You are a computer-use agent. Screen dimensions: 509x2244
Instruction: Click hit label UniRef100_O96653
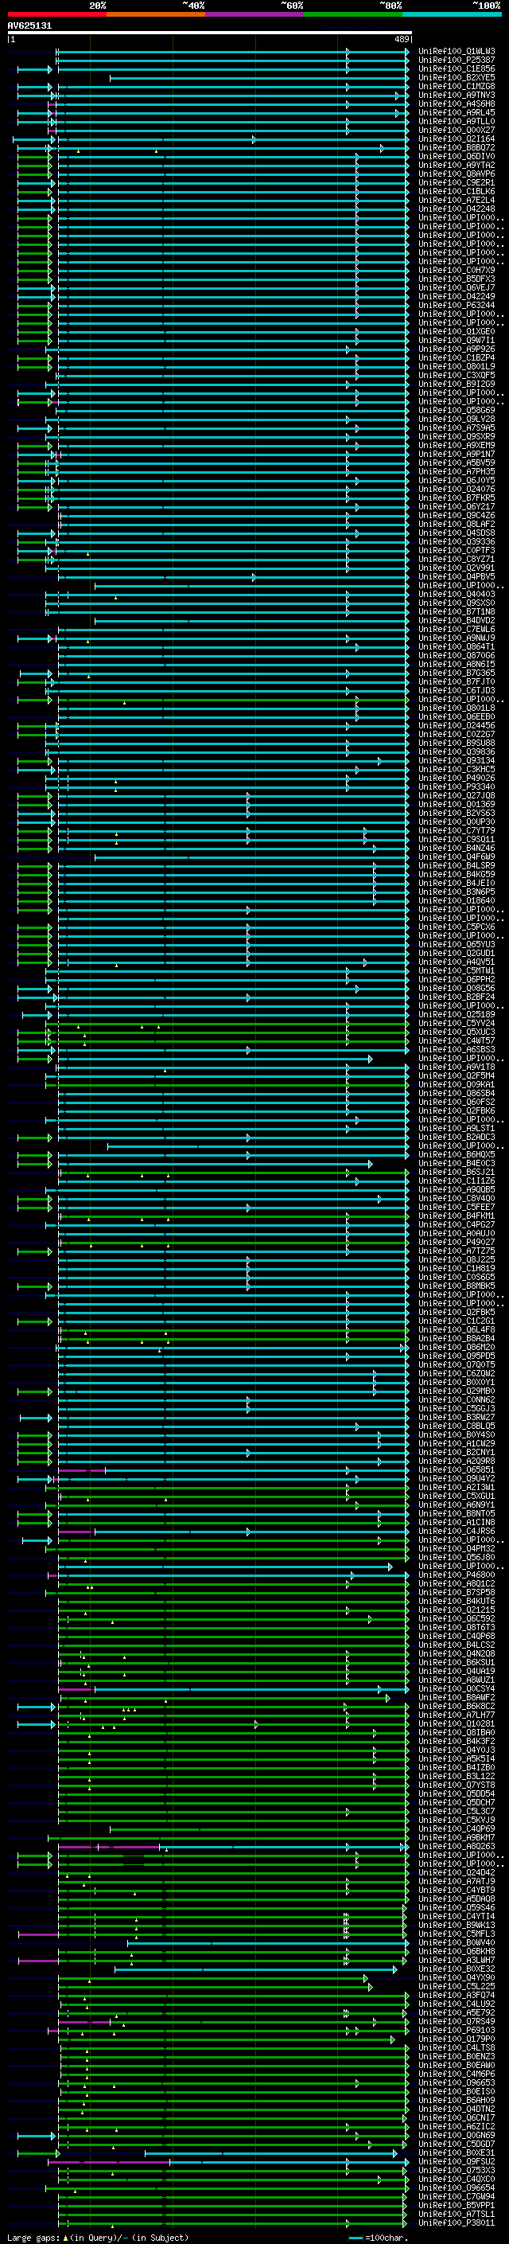(x=457, y=2083)
